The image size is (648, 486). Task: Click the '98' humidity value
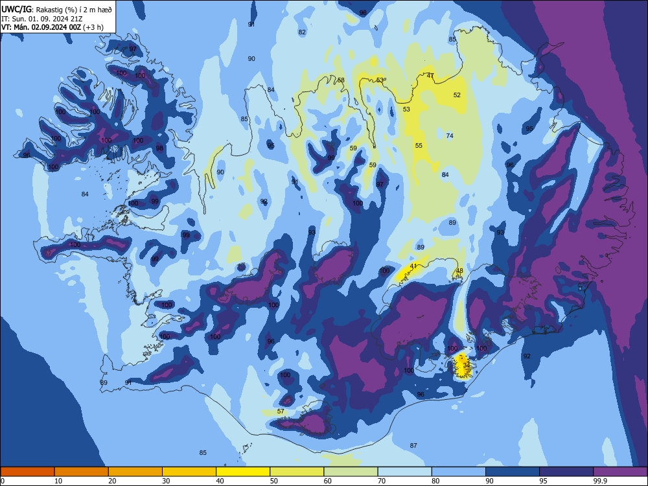159,148
